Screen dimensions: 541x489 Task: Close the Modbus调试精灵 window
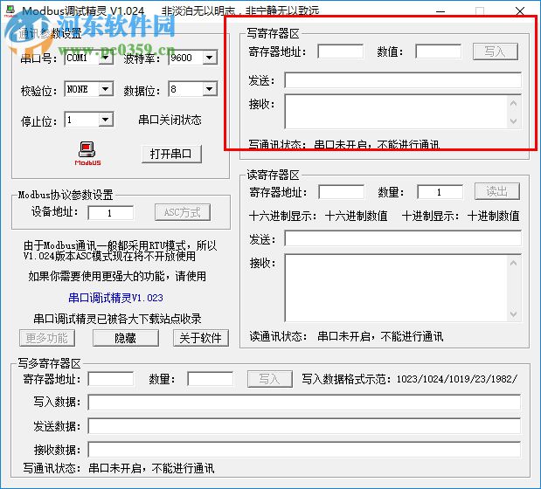[520, 11]
